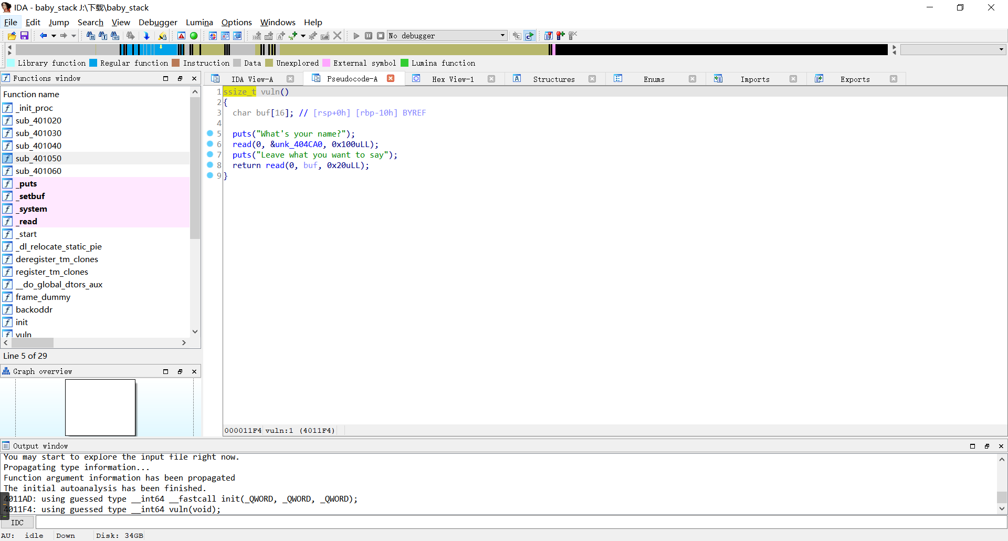Click the red triangle warning toolbar icon
Viewport: 1008px width, 541px height.
(181, 36)
